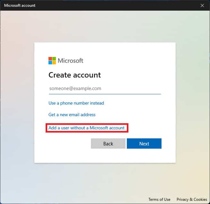Image resolution: width=210 pixels, height=204 pixels.
Task: Click the yellow square of Microsoft logo
Action: [x=54, y=62]
